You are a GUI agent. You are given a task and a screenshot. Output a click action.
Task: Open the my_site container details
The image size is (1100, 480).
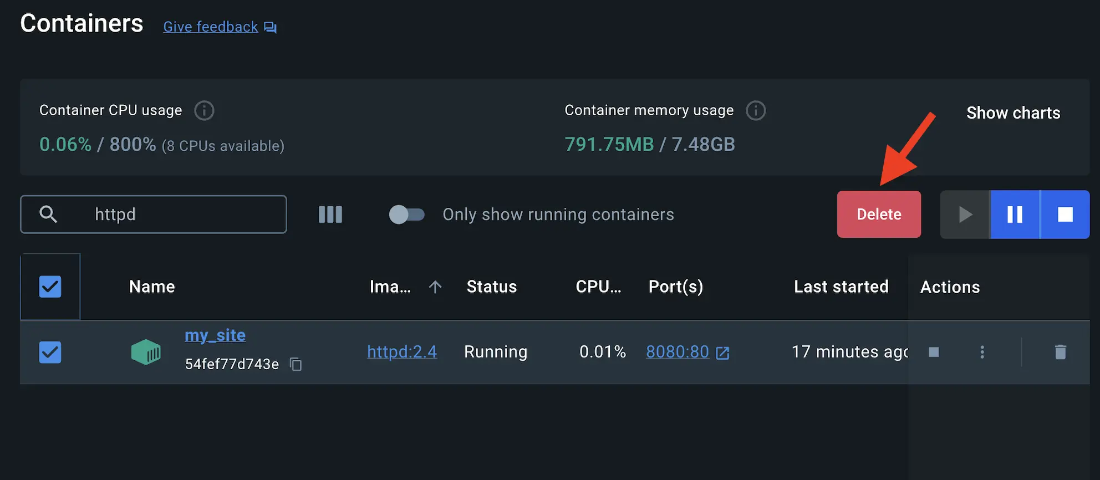click(x=215, y=335)
